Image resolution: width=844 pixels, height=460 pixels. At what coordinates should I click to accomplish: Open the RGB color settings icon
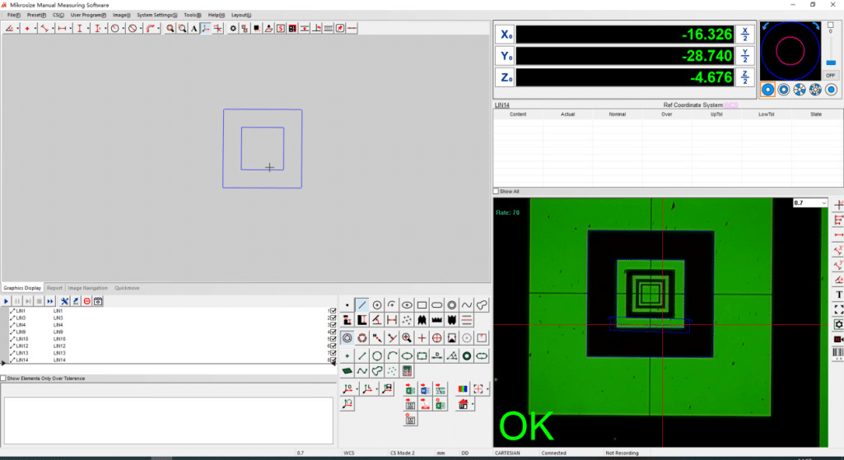coord(463,388)
